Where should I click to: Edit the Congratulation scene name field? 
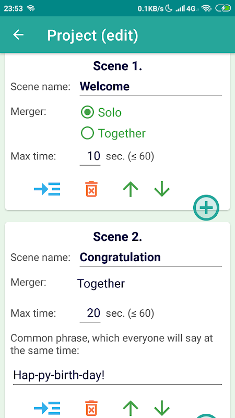click(x=150, y=258)
